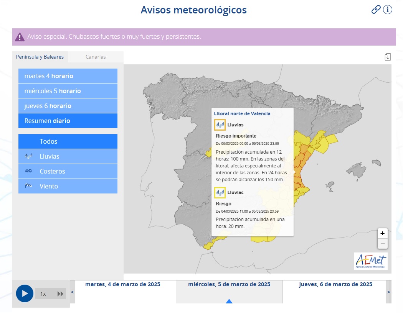Image resolution: width=403 pixels, height=313 pixels.
Task: Click the map download icon
Action: (388, 56)
